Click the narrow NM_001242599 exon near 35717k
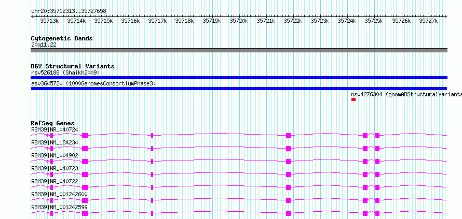This screenshot has height=219, width=462. pyautogui.click(x=152, y=213)
